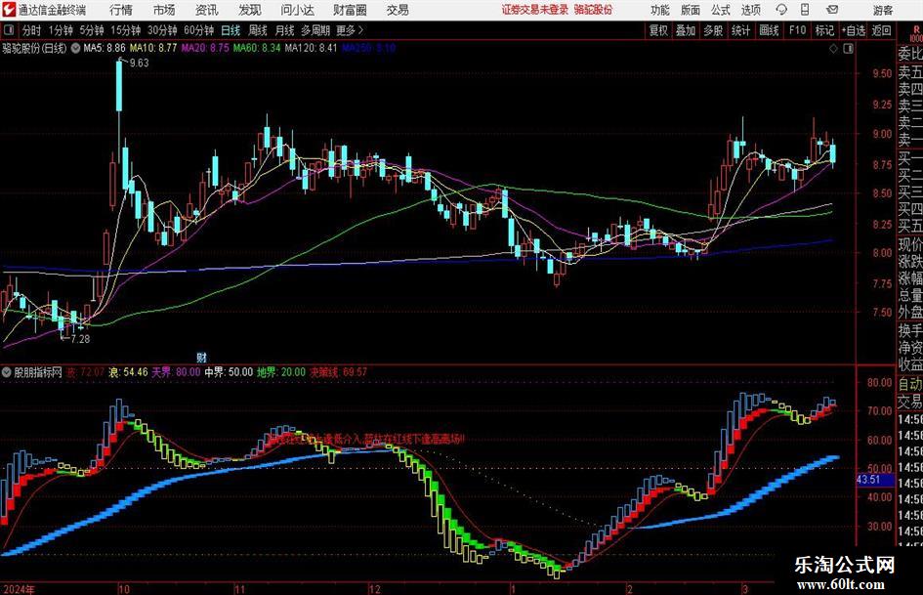Open the mobile phone icon in title bar
This screenshot has width=923, height=595.
point(805,10)
